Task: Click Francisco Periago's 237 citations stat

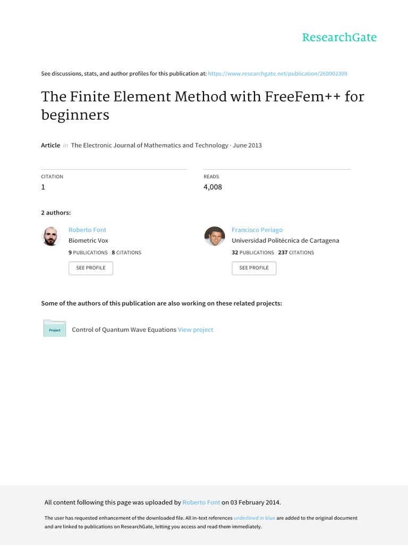Action: click(296, 253)
